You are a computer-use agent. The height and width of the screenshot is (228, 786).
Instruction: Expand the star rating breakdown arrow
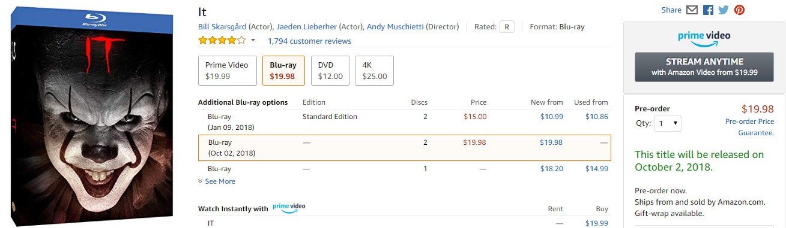click(253, 41)
